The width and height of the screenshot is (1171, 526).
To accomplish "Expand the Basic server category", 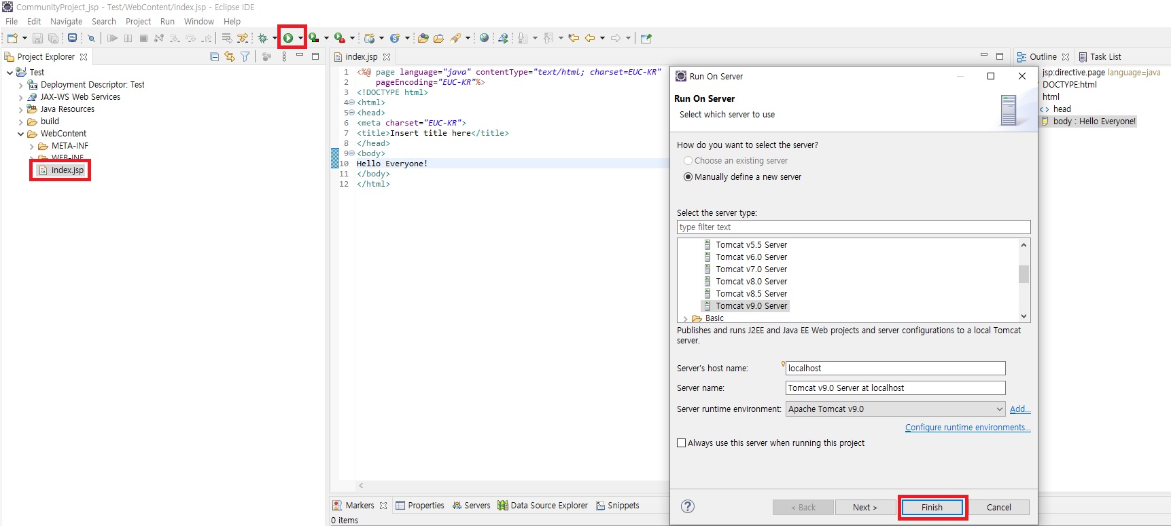I will [685, 318].
